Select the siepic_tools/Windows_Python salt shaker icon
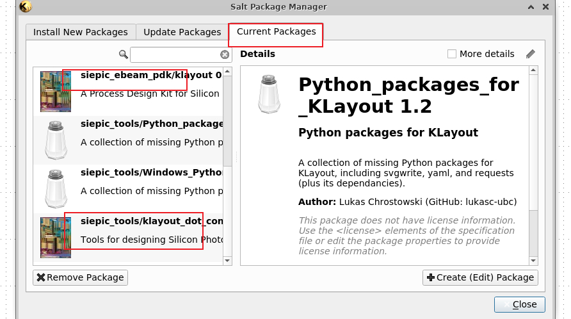Screen dimensions: 571x319 coord(56,189)
